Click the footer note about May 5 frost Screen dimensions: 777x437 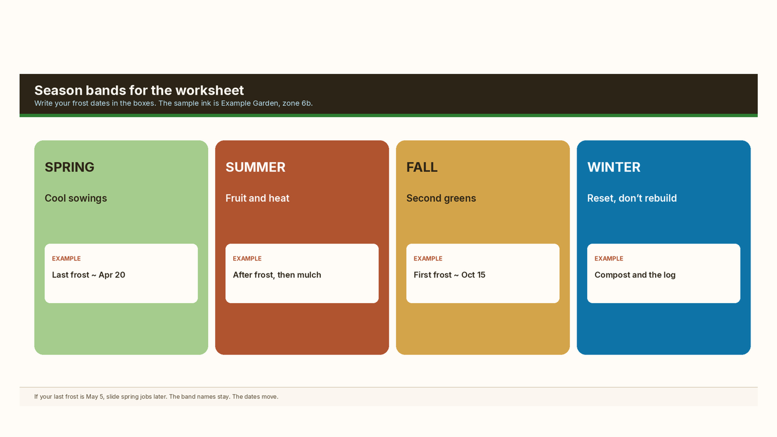156,397
